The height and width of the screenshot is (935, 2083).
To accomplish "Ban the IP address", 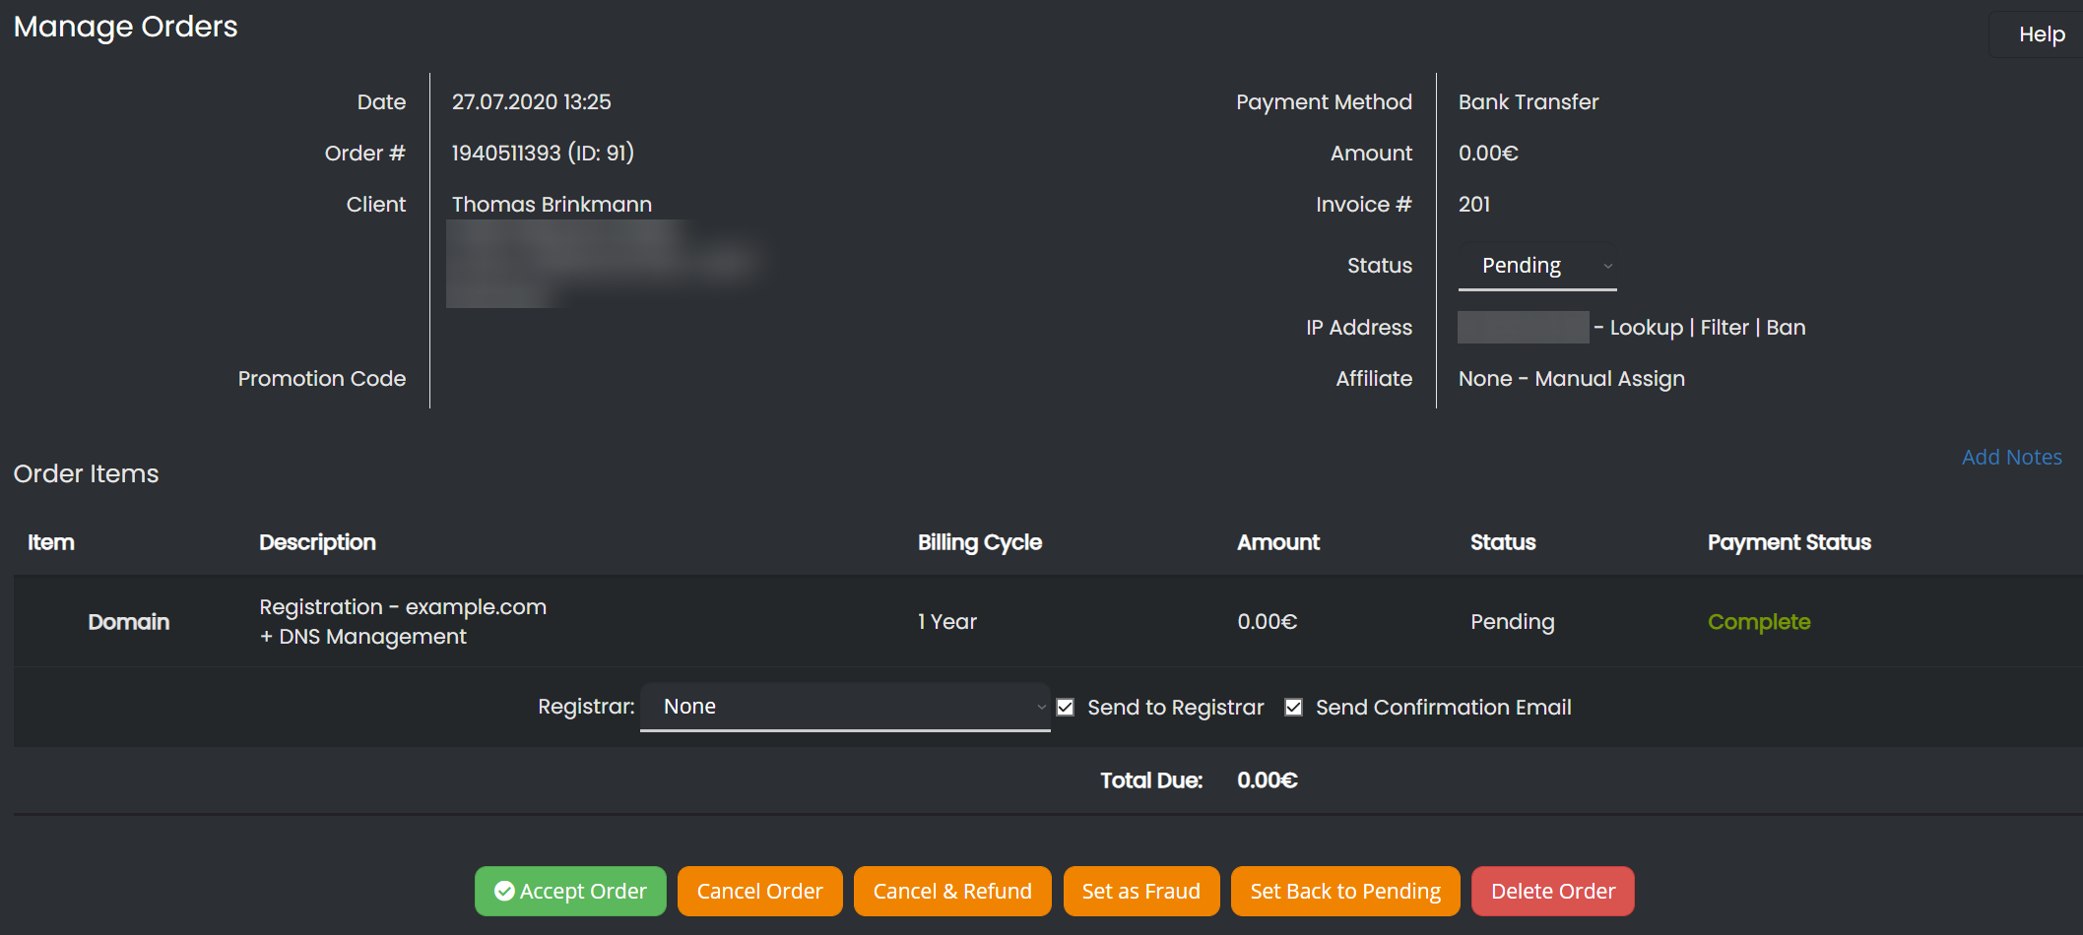I will [x=1786, y=327].
